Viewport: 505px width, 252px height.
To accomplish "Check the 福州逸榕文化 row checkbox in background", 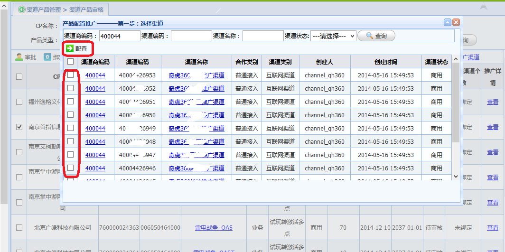I will click(19, 102).
